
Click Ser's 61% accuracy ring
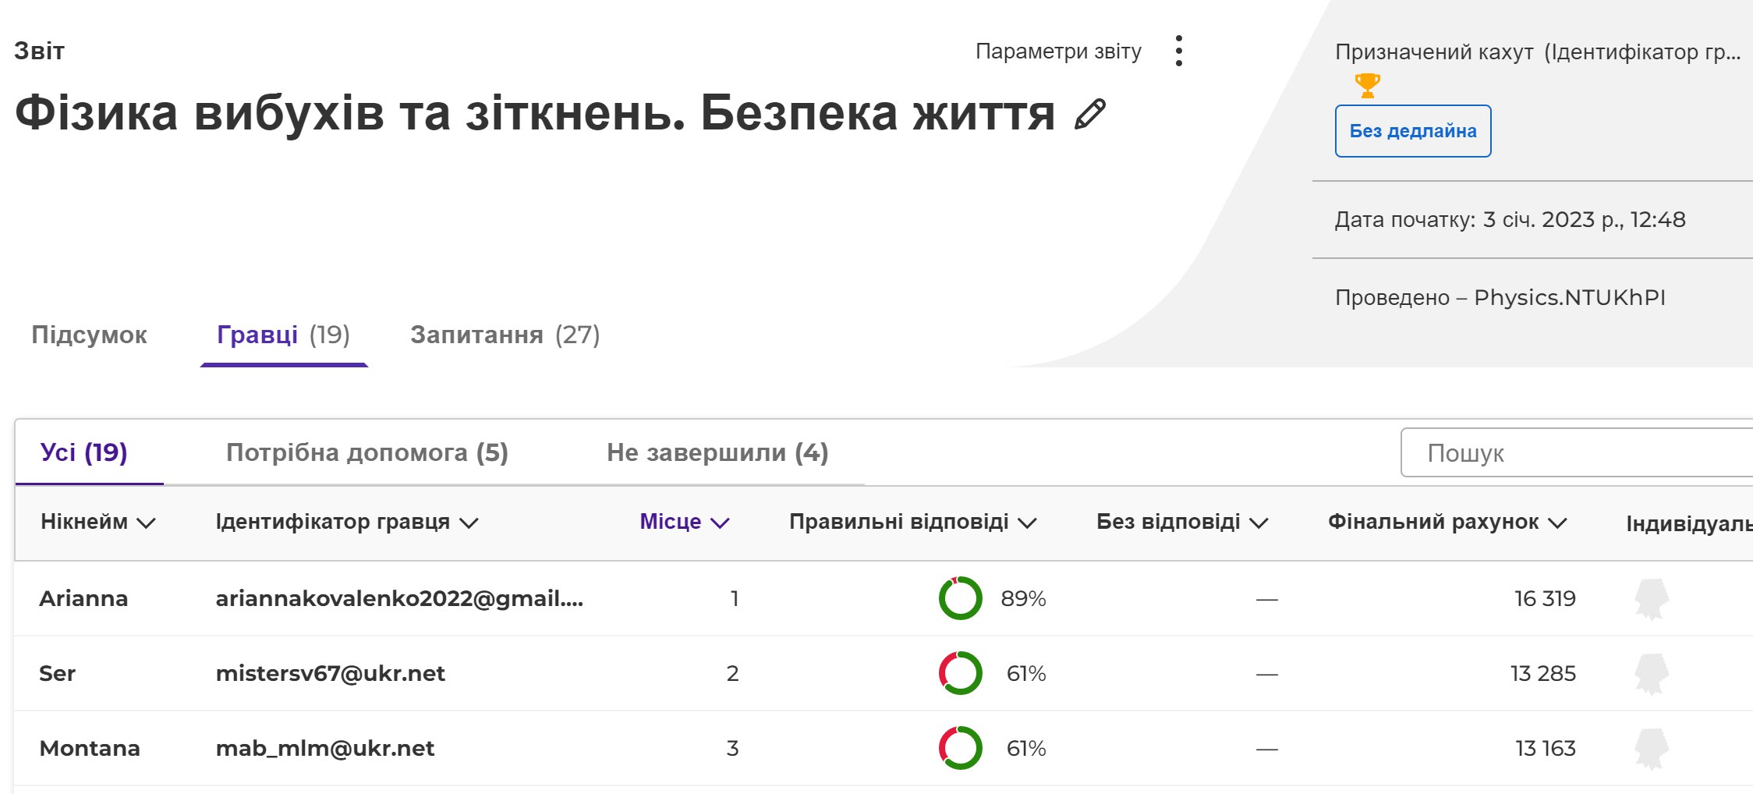(960, 673)
